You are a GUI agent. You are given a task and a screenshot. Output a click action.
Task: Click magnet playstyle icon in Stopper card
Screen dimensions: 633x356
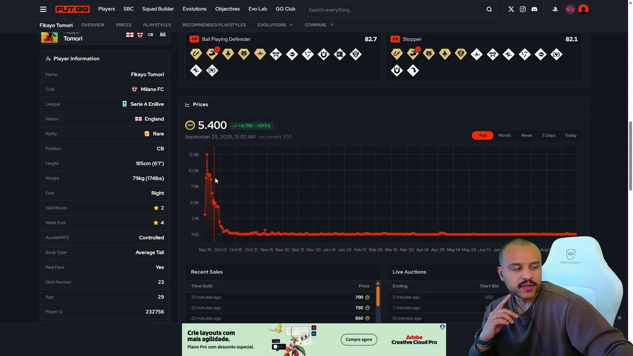click(397, 70)
